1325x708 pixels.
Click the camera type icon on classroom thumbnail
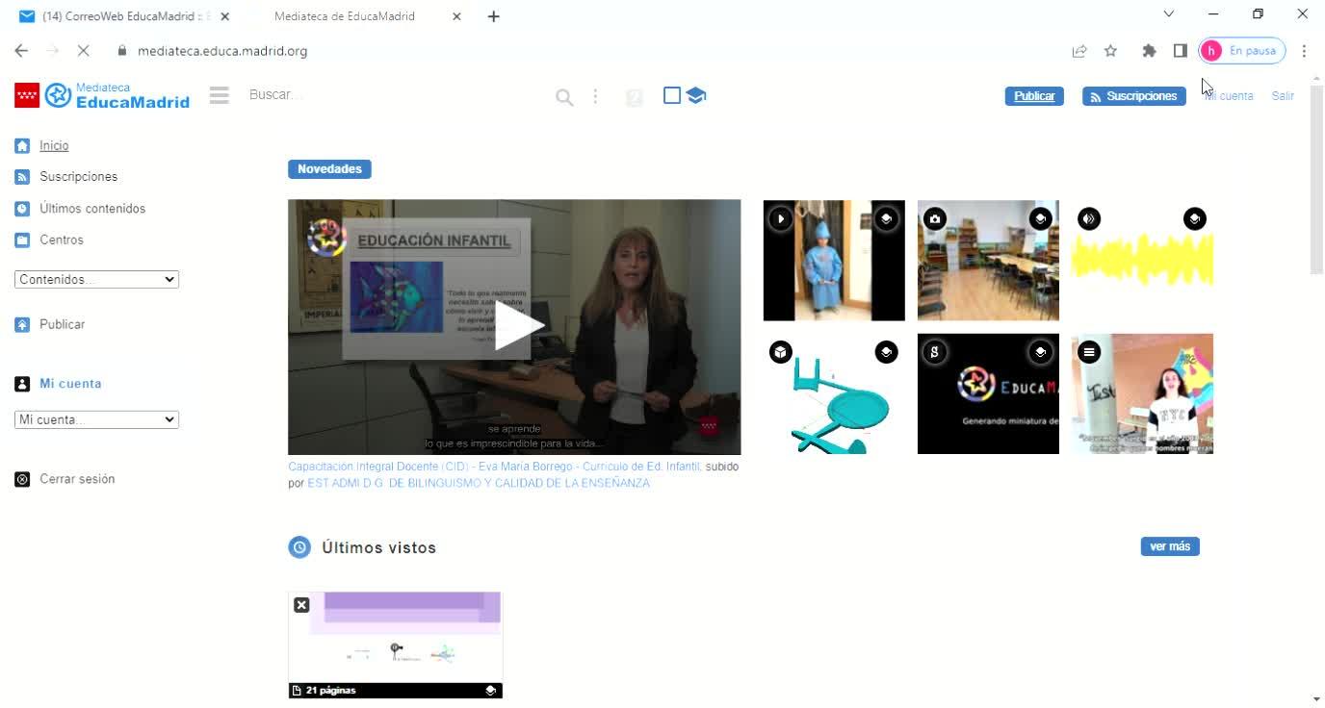tap(935, 219)
